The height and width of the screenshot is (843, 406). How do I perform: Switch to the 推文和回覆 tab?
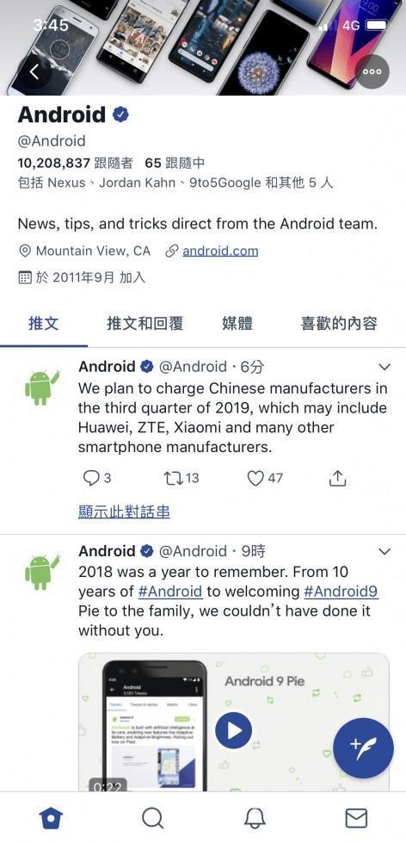point(145,323)
